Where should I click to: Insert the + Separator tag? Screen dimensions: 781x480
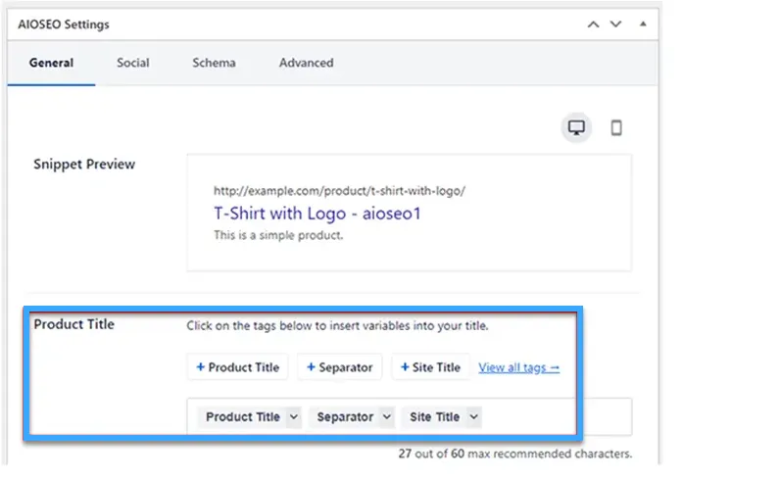click(340, 367)
